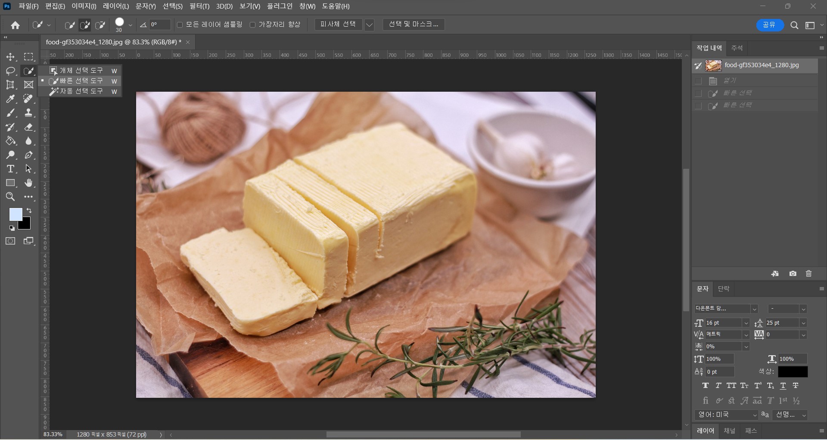This screenshot has height=440, width=827.
Task: Select the Lasso tool
Action: 10,71
